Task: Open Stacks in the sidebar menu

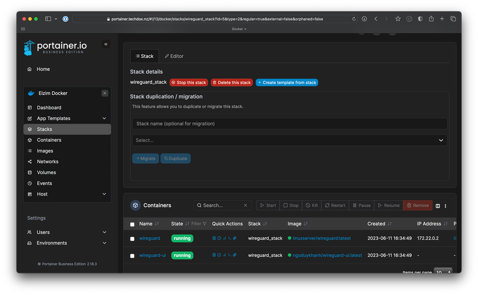Action: pyautogui.click(x=44, y=129)
